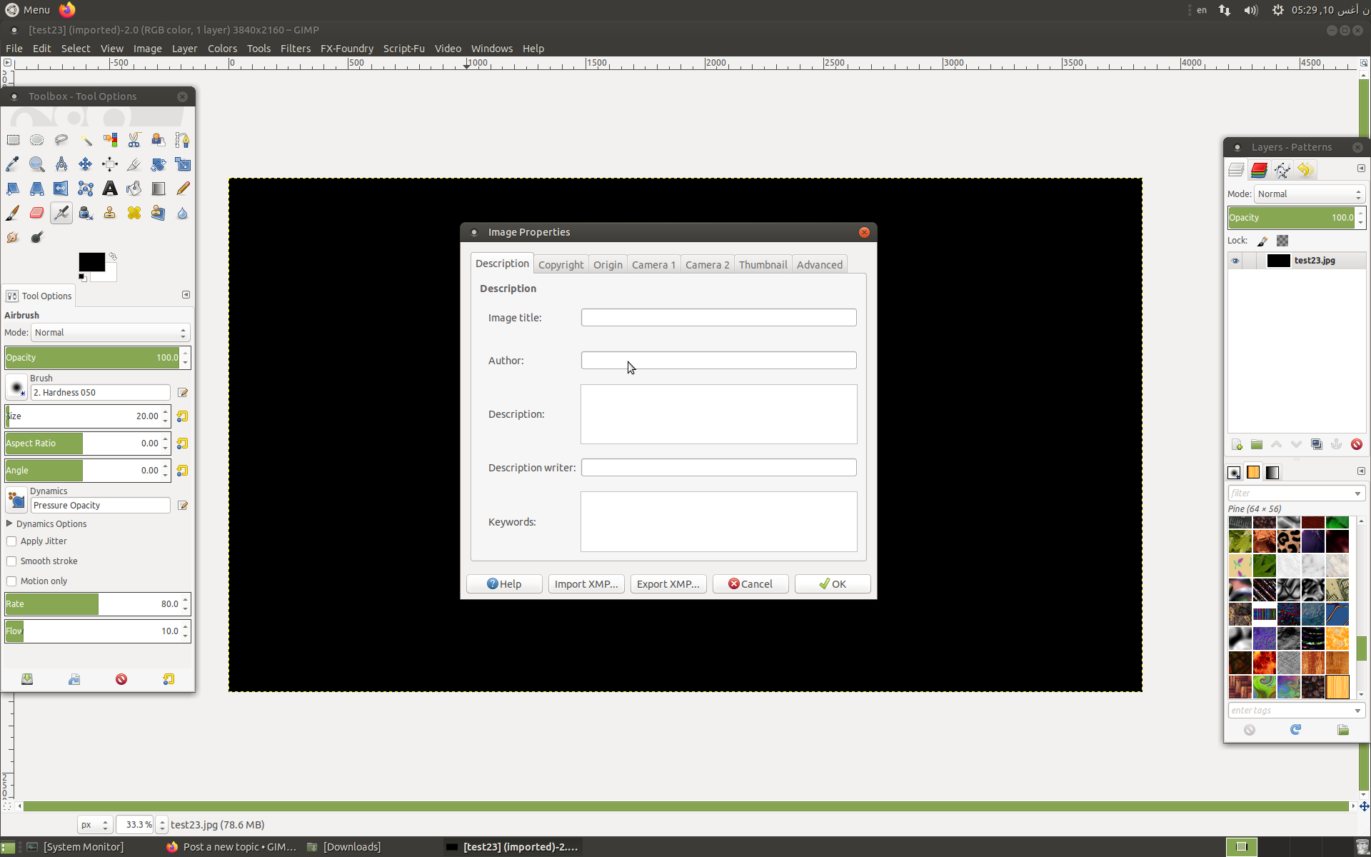
Task: Open the enter tags dropdown
Action: (x=1357, y=711)
